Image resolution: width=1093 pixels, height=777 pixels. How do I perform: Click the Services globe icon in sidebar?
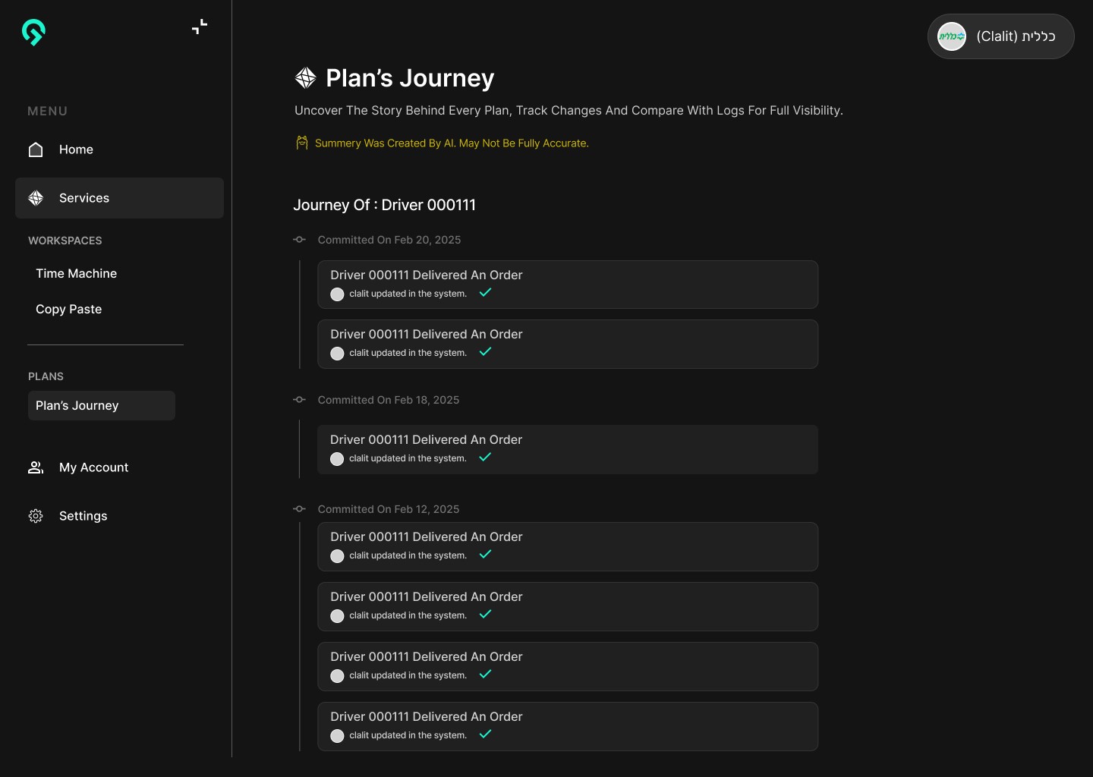coord(36,198)
